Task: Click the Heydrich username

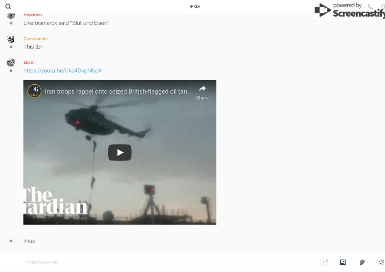Action: pyautogui.click(x=32, y=15)
